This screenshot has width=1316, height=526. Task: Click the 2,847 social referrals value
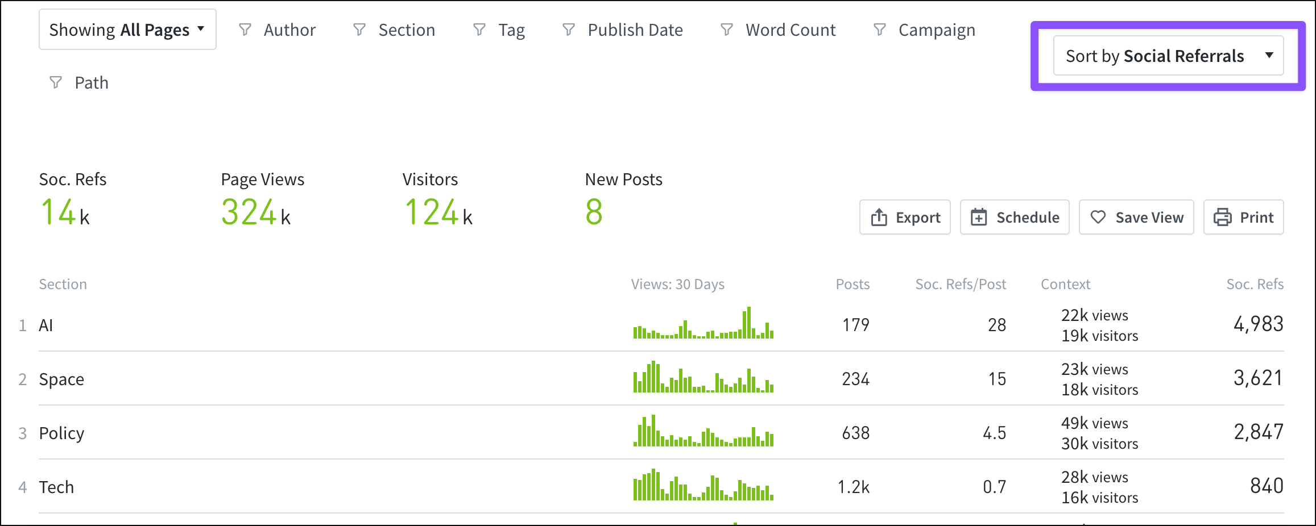pyautogui.click(x=1258, y=432)
